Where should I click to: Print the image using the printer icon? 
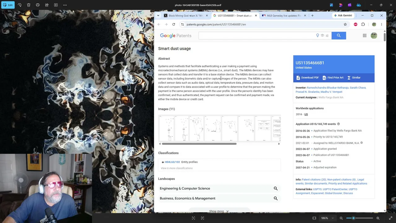tap(38, 5)
